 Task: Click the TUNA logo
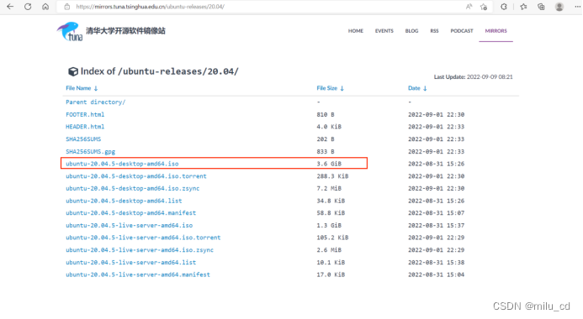tap(70, 31)
